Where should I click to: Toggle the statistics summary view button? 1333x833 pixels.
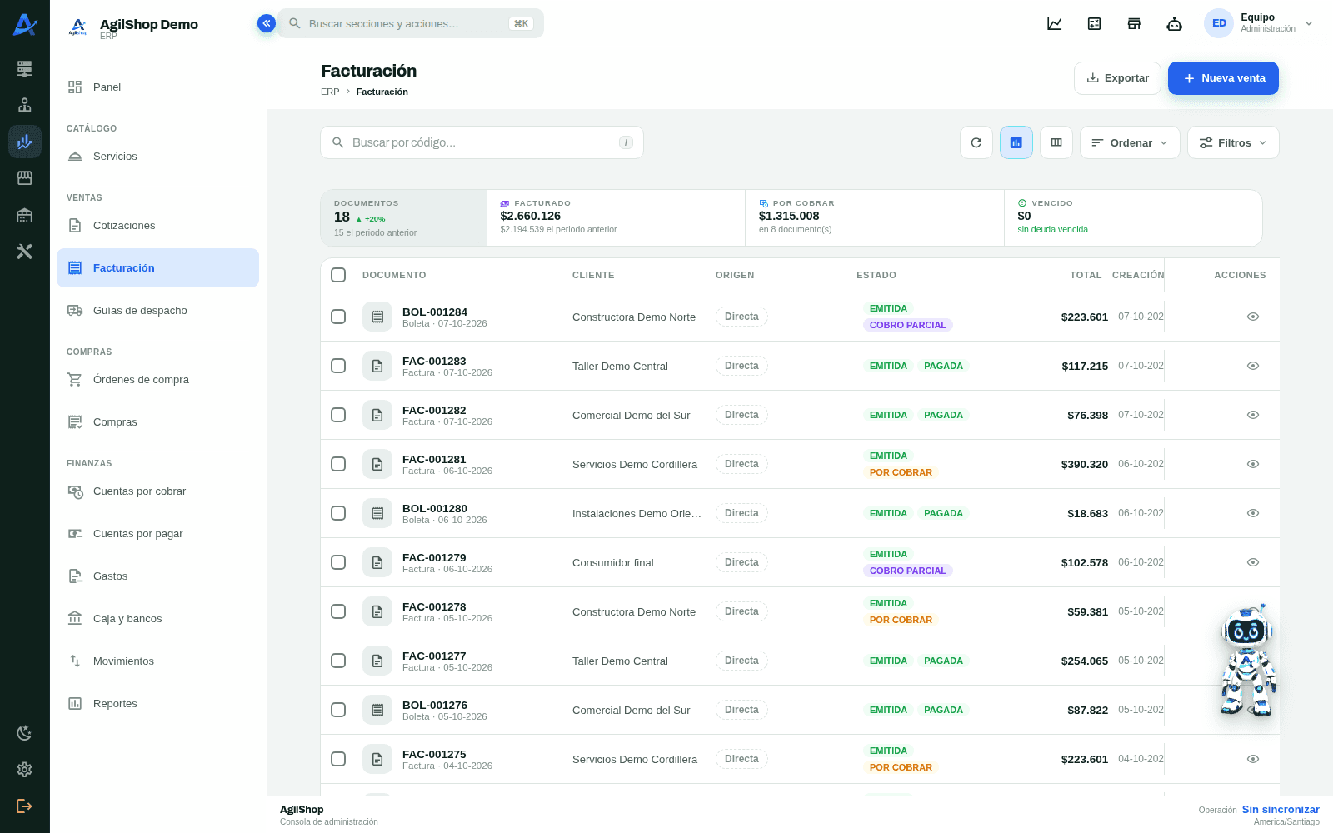(x=1016, y=142)
